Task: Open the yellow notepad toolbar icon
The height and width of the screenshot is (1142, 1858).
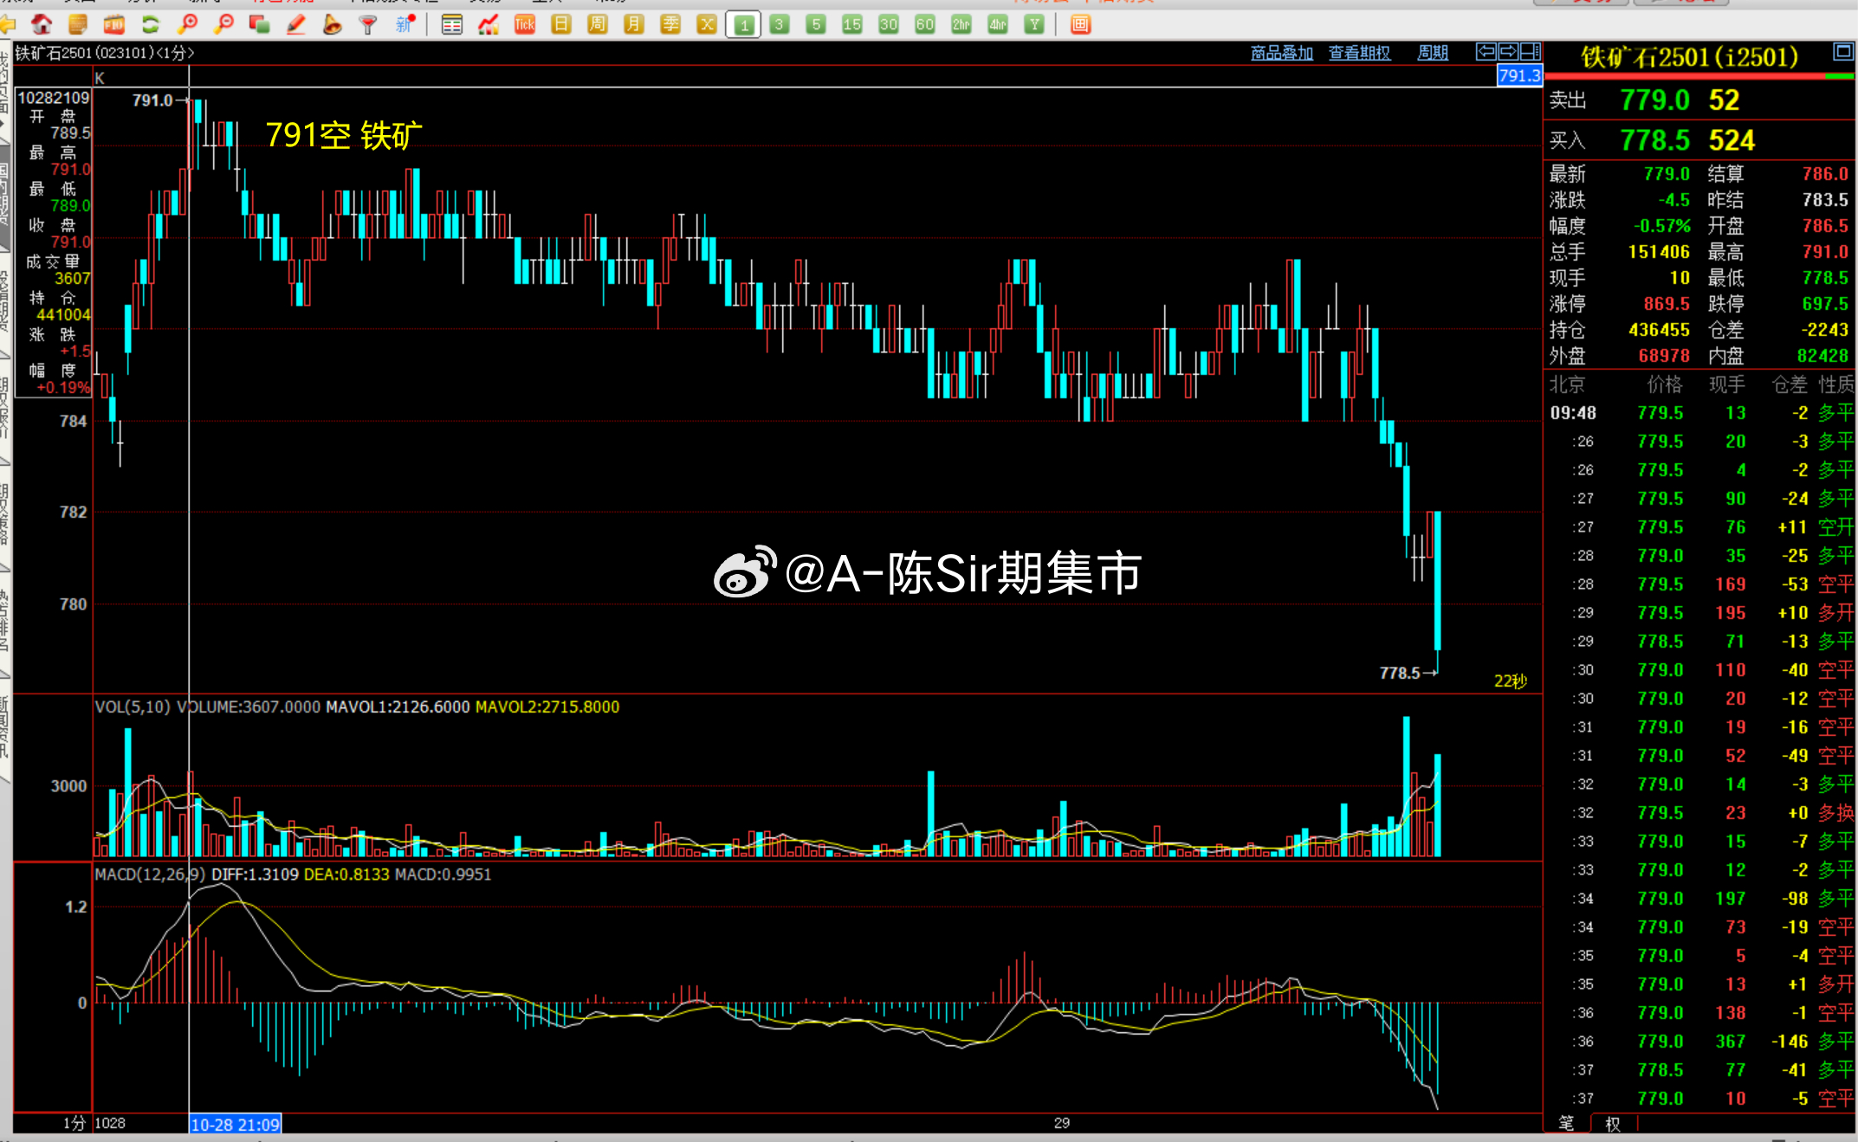Action: pos(78,25)
